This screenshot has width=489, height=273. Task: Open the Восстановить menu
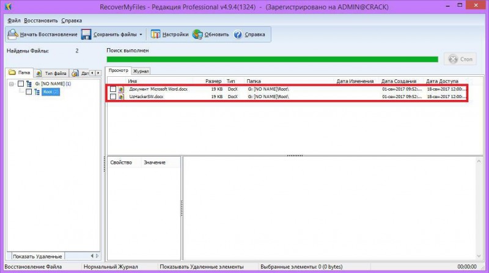[x=41, y=21]
